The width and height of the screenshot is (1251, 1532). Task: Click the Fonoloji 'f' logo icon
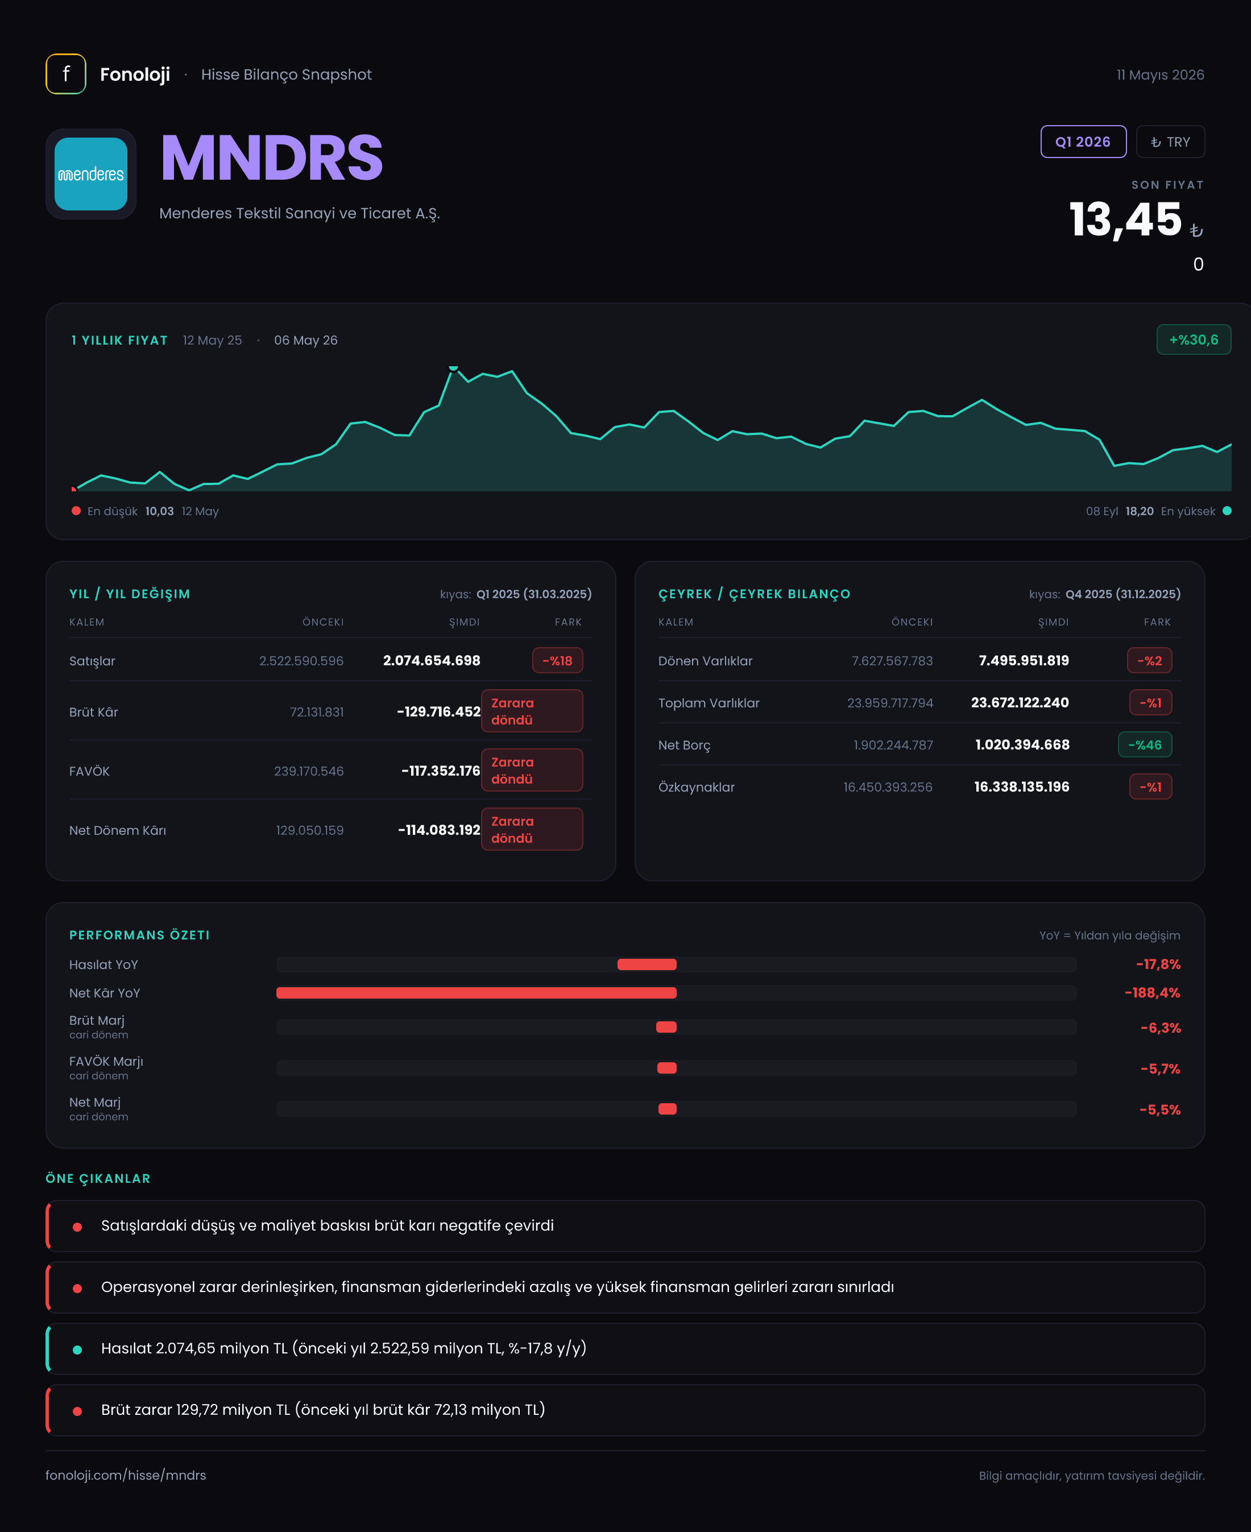65,74
